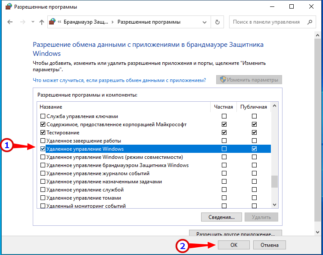Confirm changes with OK button
This screenshot has width=323, height=255.
(234, 245)
